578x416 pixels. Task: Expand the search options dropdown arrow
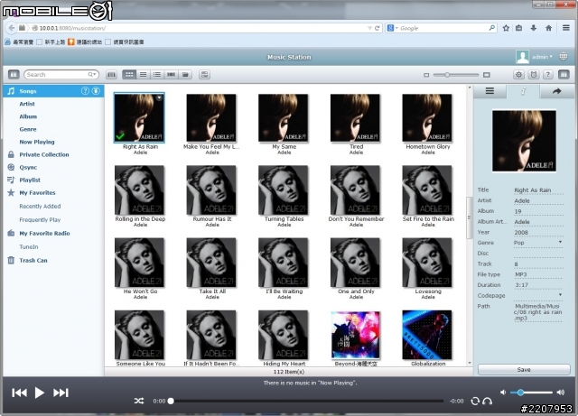(x=92, y=74)
